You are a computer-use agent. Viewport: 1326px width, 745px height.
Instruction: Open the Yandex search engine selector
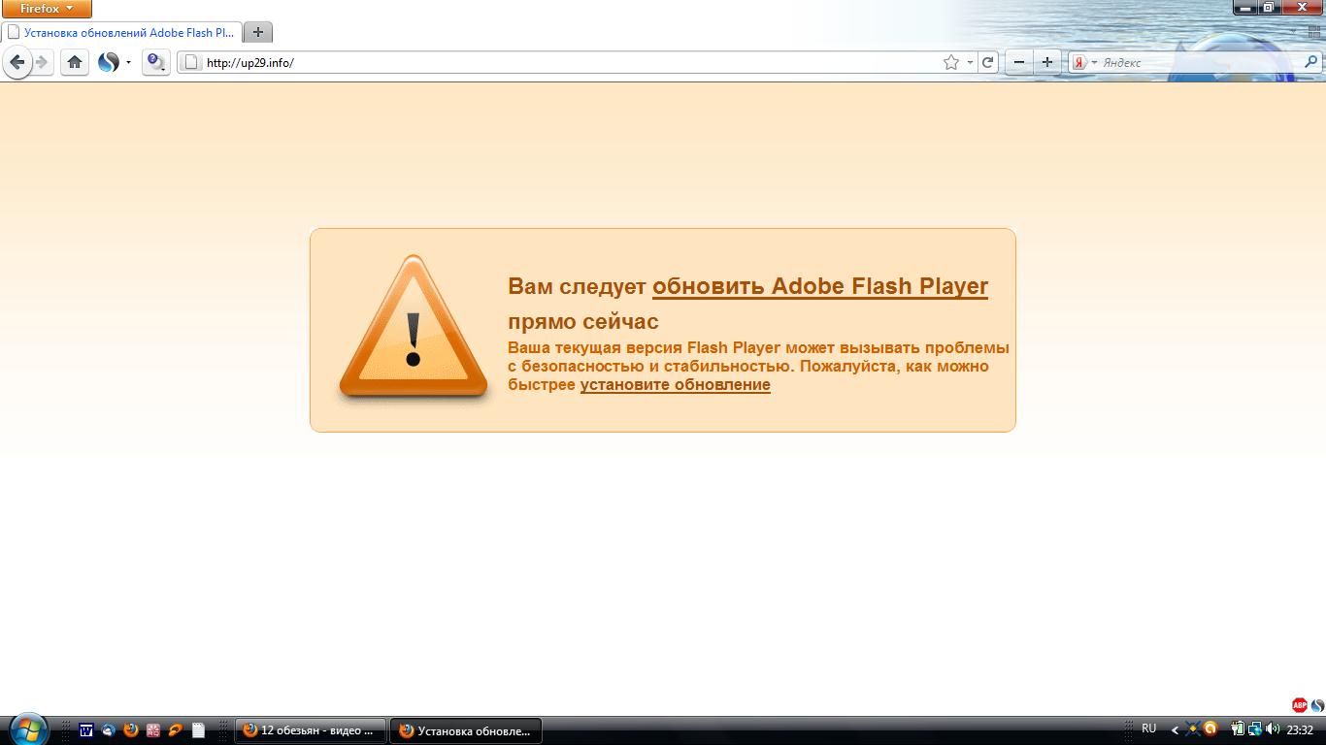tap(1083, 62)
